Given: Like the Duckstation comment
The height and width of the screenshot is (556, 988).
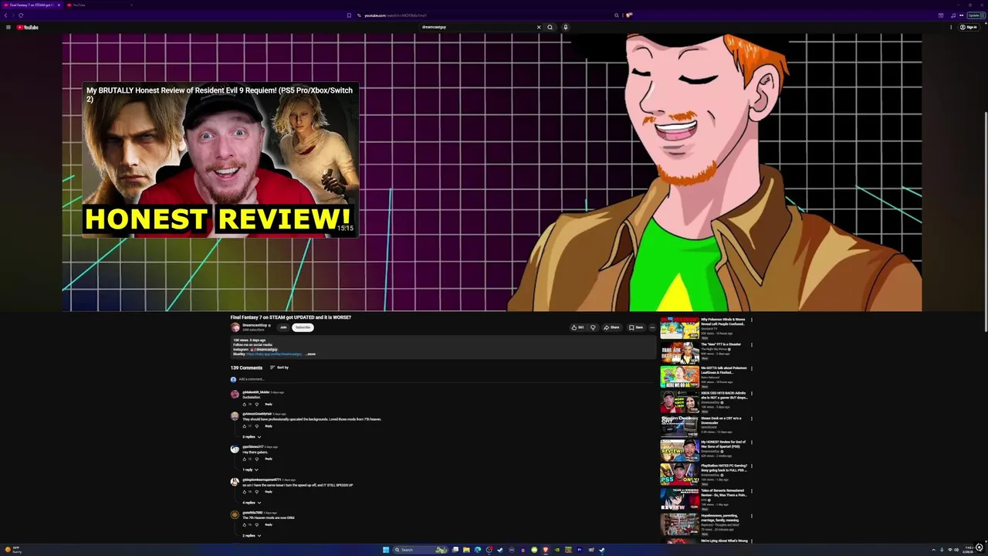Looking at the screenshot, I should pos(245,404).
